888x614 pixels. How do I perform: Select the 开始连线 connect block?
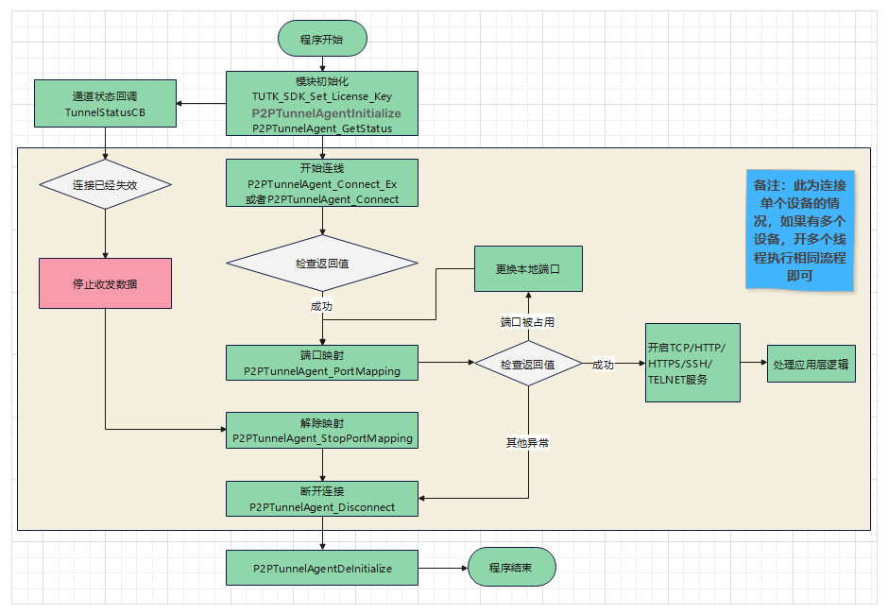pyautogui.click(x=321, y=183)
